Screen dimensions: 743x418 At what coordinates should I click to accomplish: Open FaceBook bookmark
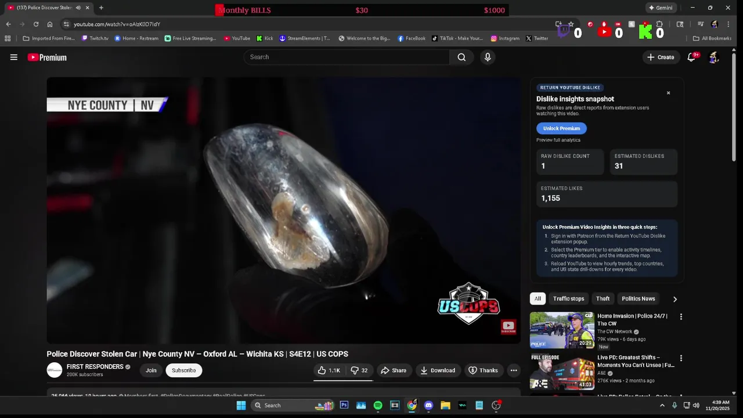tap(412, 38)
